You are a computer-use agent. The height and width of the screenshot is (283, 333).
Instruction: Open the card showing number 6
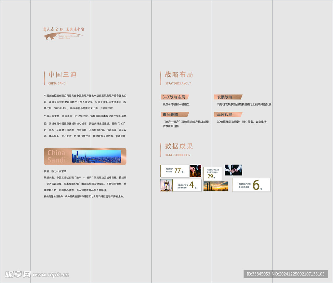[x=251, y=185]
